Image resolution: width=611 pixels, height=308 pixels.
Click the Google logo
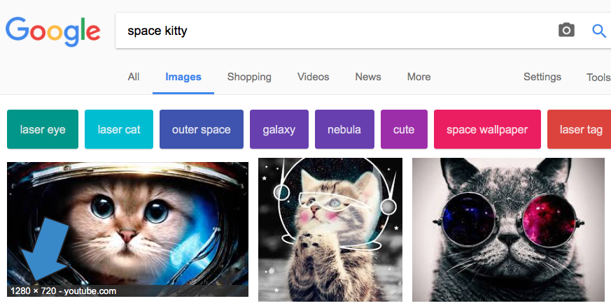(x=53, y=31)
